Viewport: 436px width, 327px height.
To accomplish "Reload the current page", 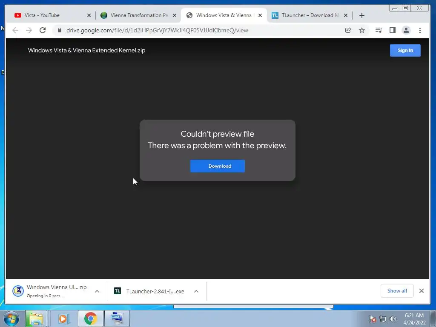I will click(43, 30).
